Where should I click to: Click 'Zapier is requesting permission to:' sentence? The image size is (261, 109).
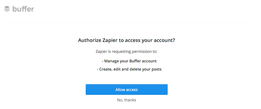(x=126, y=52)
